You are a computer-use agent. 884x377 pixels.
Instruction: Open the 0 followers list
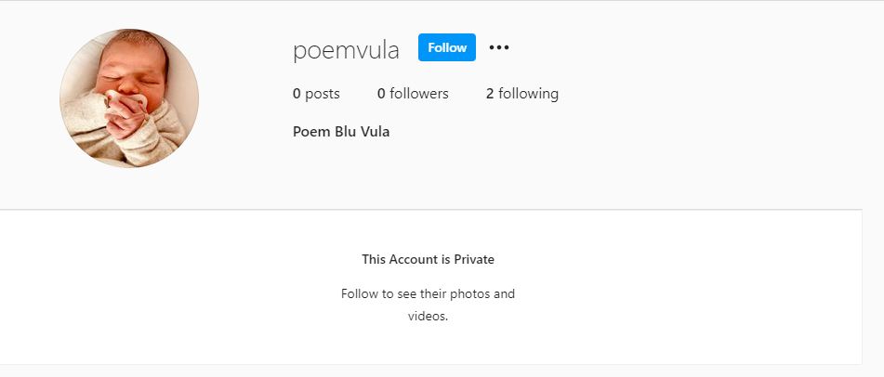click(413, 94)
